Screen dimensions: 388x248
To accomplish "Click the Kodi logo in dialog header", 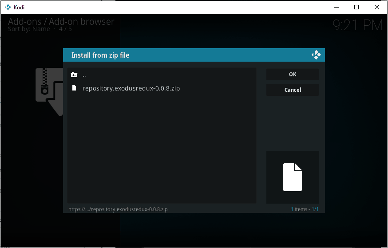I will (x=316, y=55).
